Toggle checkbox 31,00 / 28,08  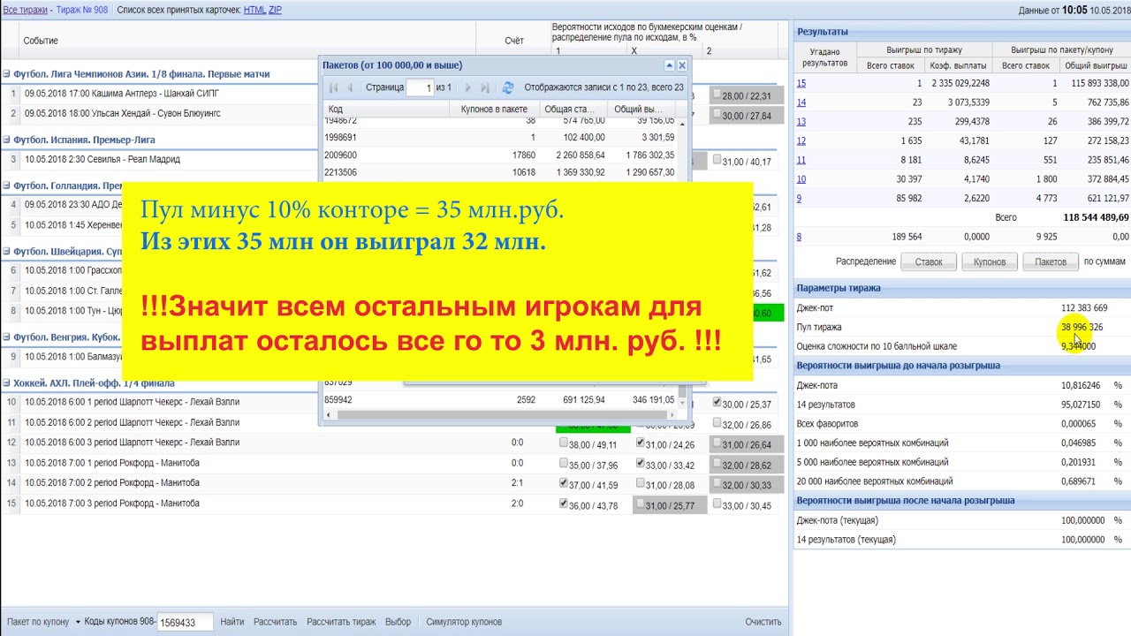pos(641,484)
